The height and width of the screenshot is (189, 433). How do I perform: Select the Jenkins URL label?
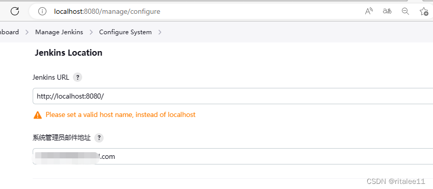pyautogui.click(x=51, y=78)
